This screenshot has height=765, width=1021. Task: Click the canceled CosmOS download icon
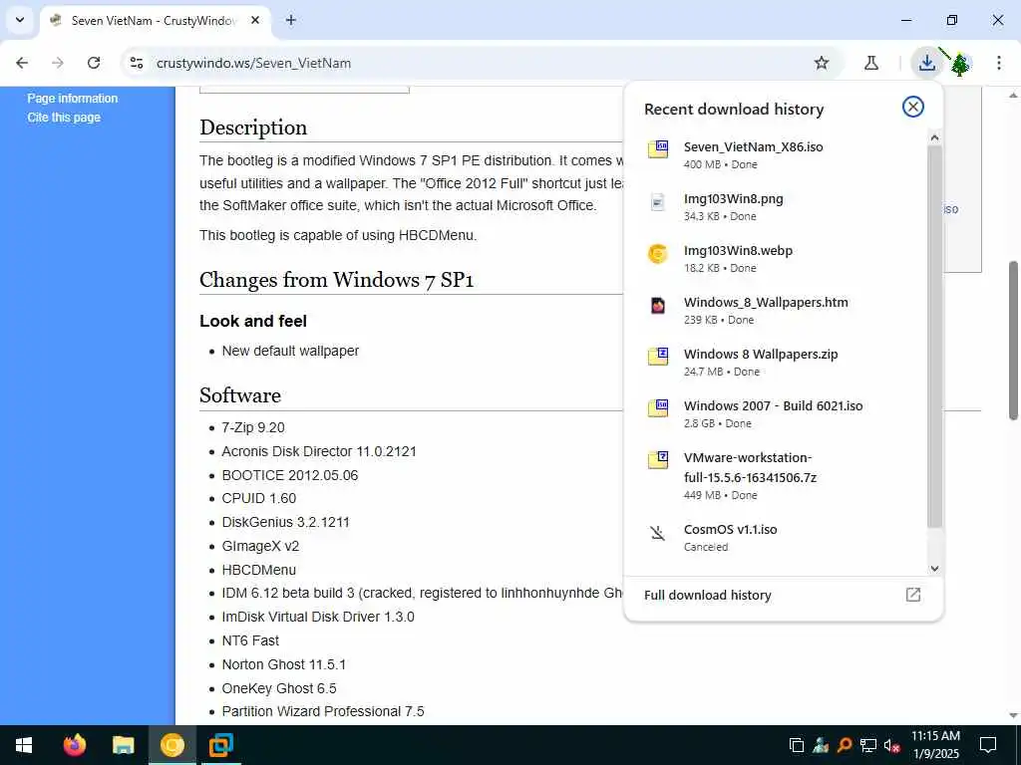(658, 534)
